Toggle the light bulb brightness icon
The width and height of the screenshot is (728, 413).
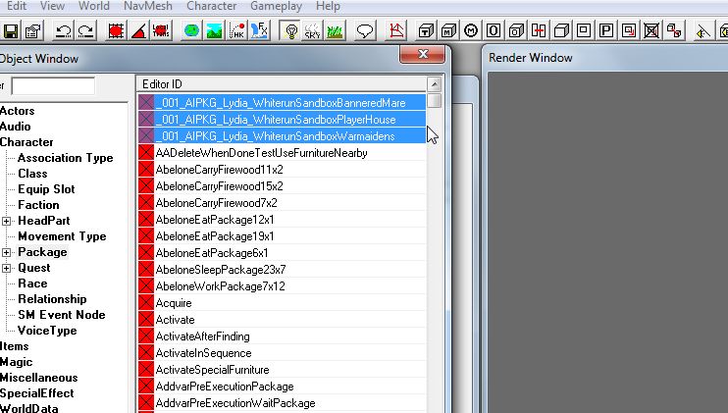click(x=290, y=31)
